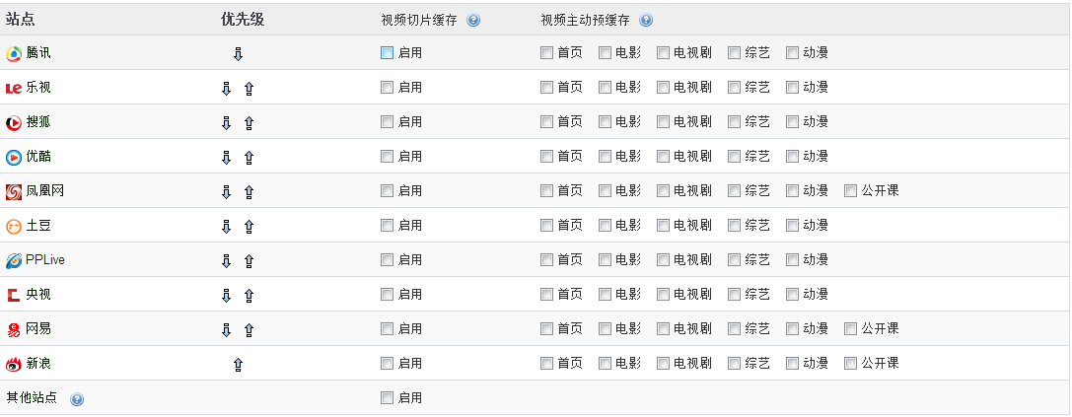Click help icon next to 其他站点
Screen dimensions: 1072x417
click(77, 398)
